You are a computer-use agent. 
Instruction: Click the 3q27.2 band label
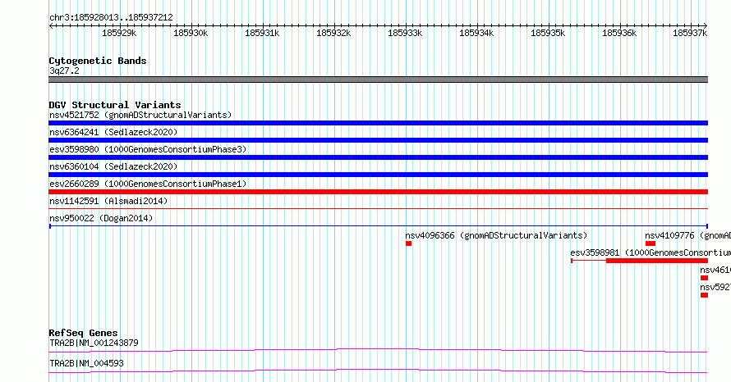(64, 70)
